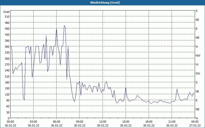Click the 150 left axis value

pyautogui.click(x=7, y=88)
